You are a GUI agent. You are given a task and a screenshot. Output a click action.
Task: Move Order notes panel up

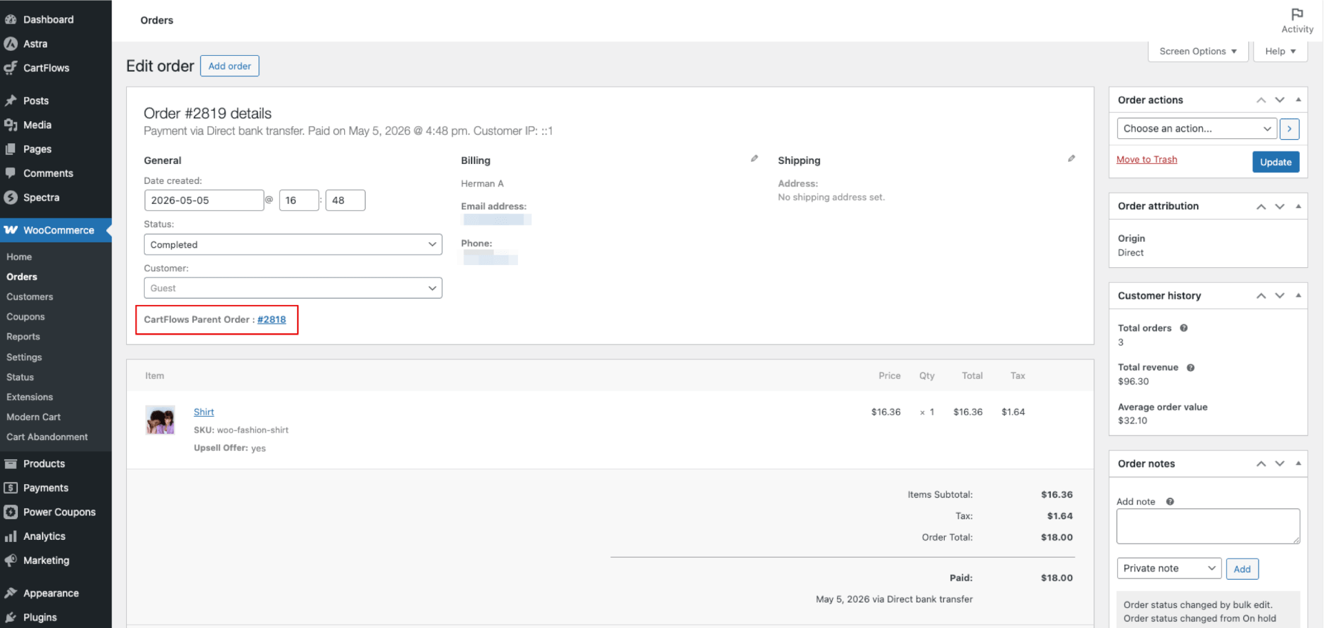pyautogui.click(x=1261, y=463)
